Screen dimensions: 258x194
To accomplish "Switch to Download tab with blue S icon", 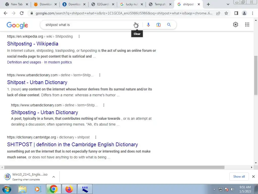I will pos(74,4).
